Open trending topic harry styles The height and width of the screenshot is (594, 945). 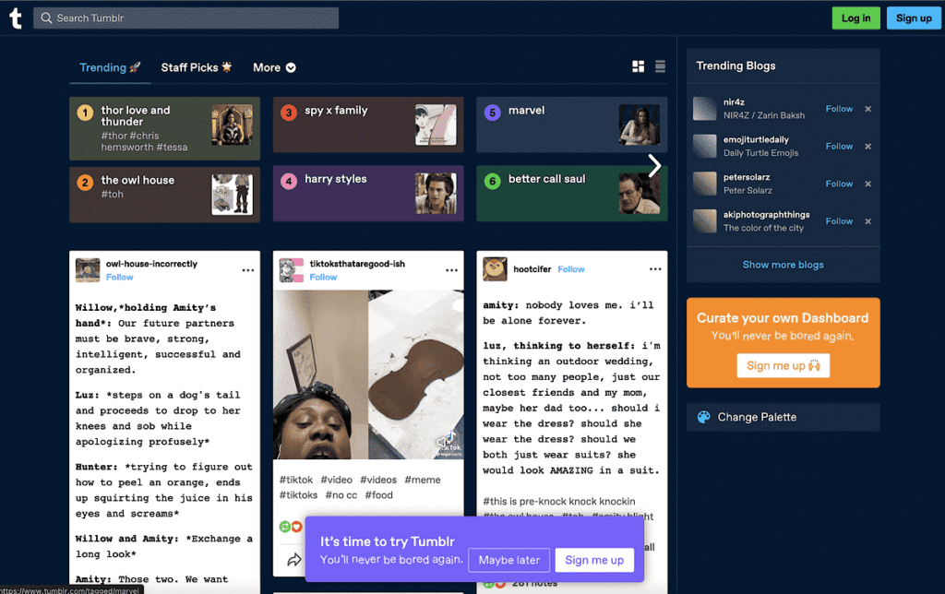tap(368, 194)
